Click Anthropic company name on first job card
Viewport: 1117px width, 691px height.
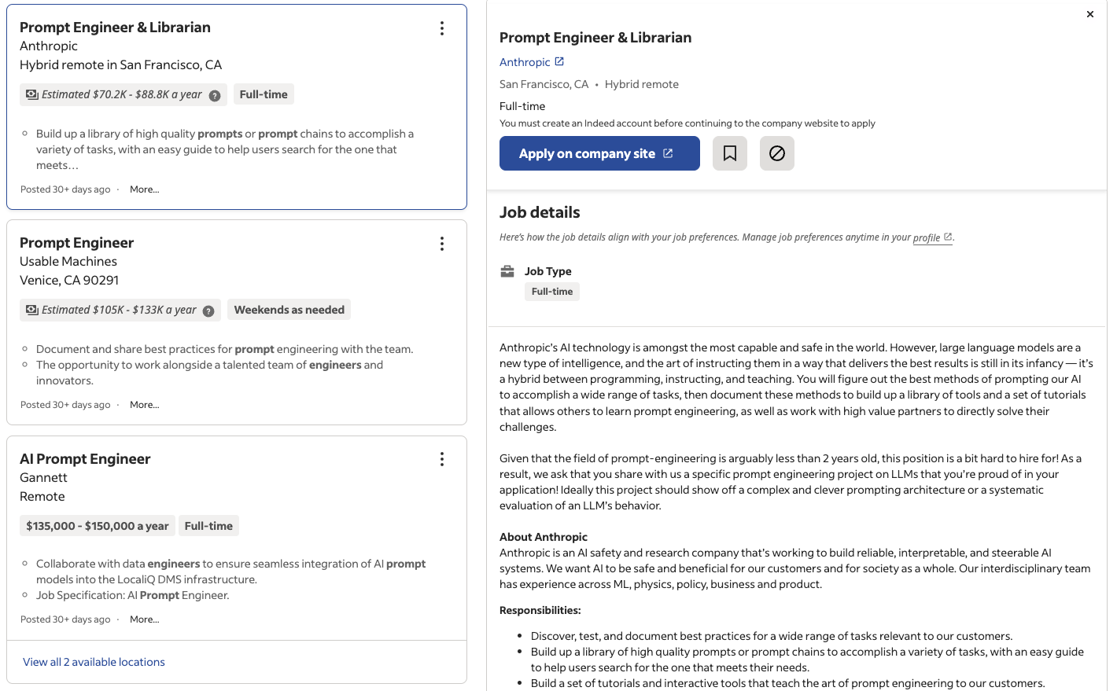pos(49,46)
